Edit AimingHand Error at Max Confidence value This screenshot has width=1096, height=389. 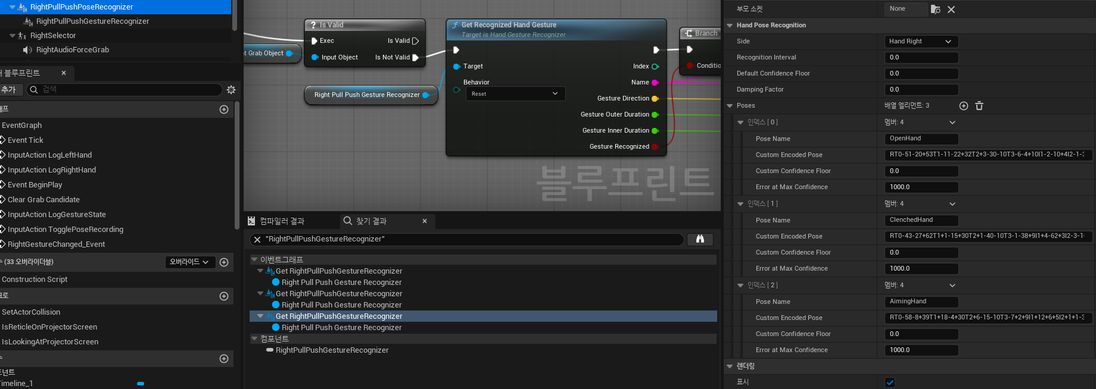coord(921,350)
